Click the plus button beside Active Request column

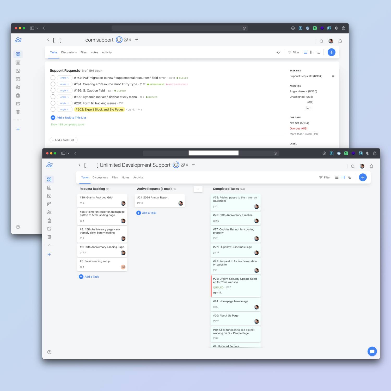(198, 189)
